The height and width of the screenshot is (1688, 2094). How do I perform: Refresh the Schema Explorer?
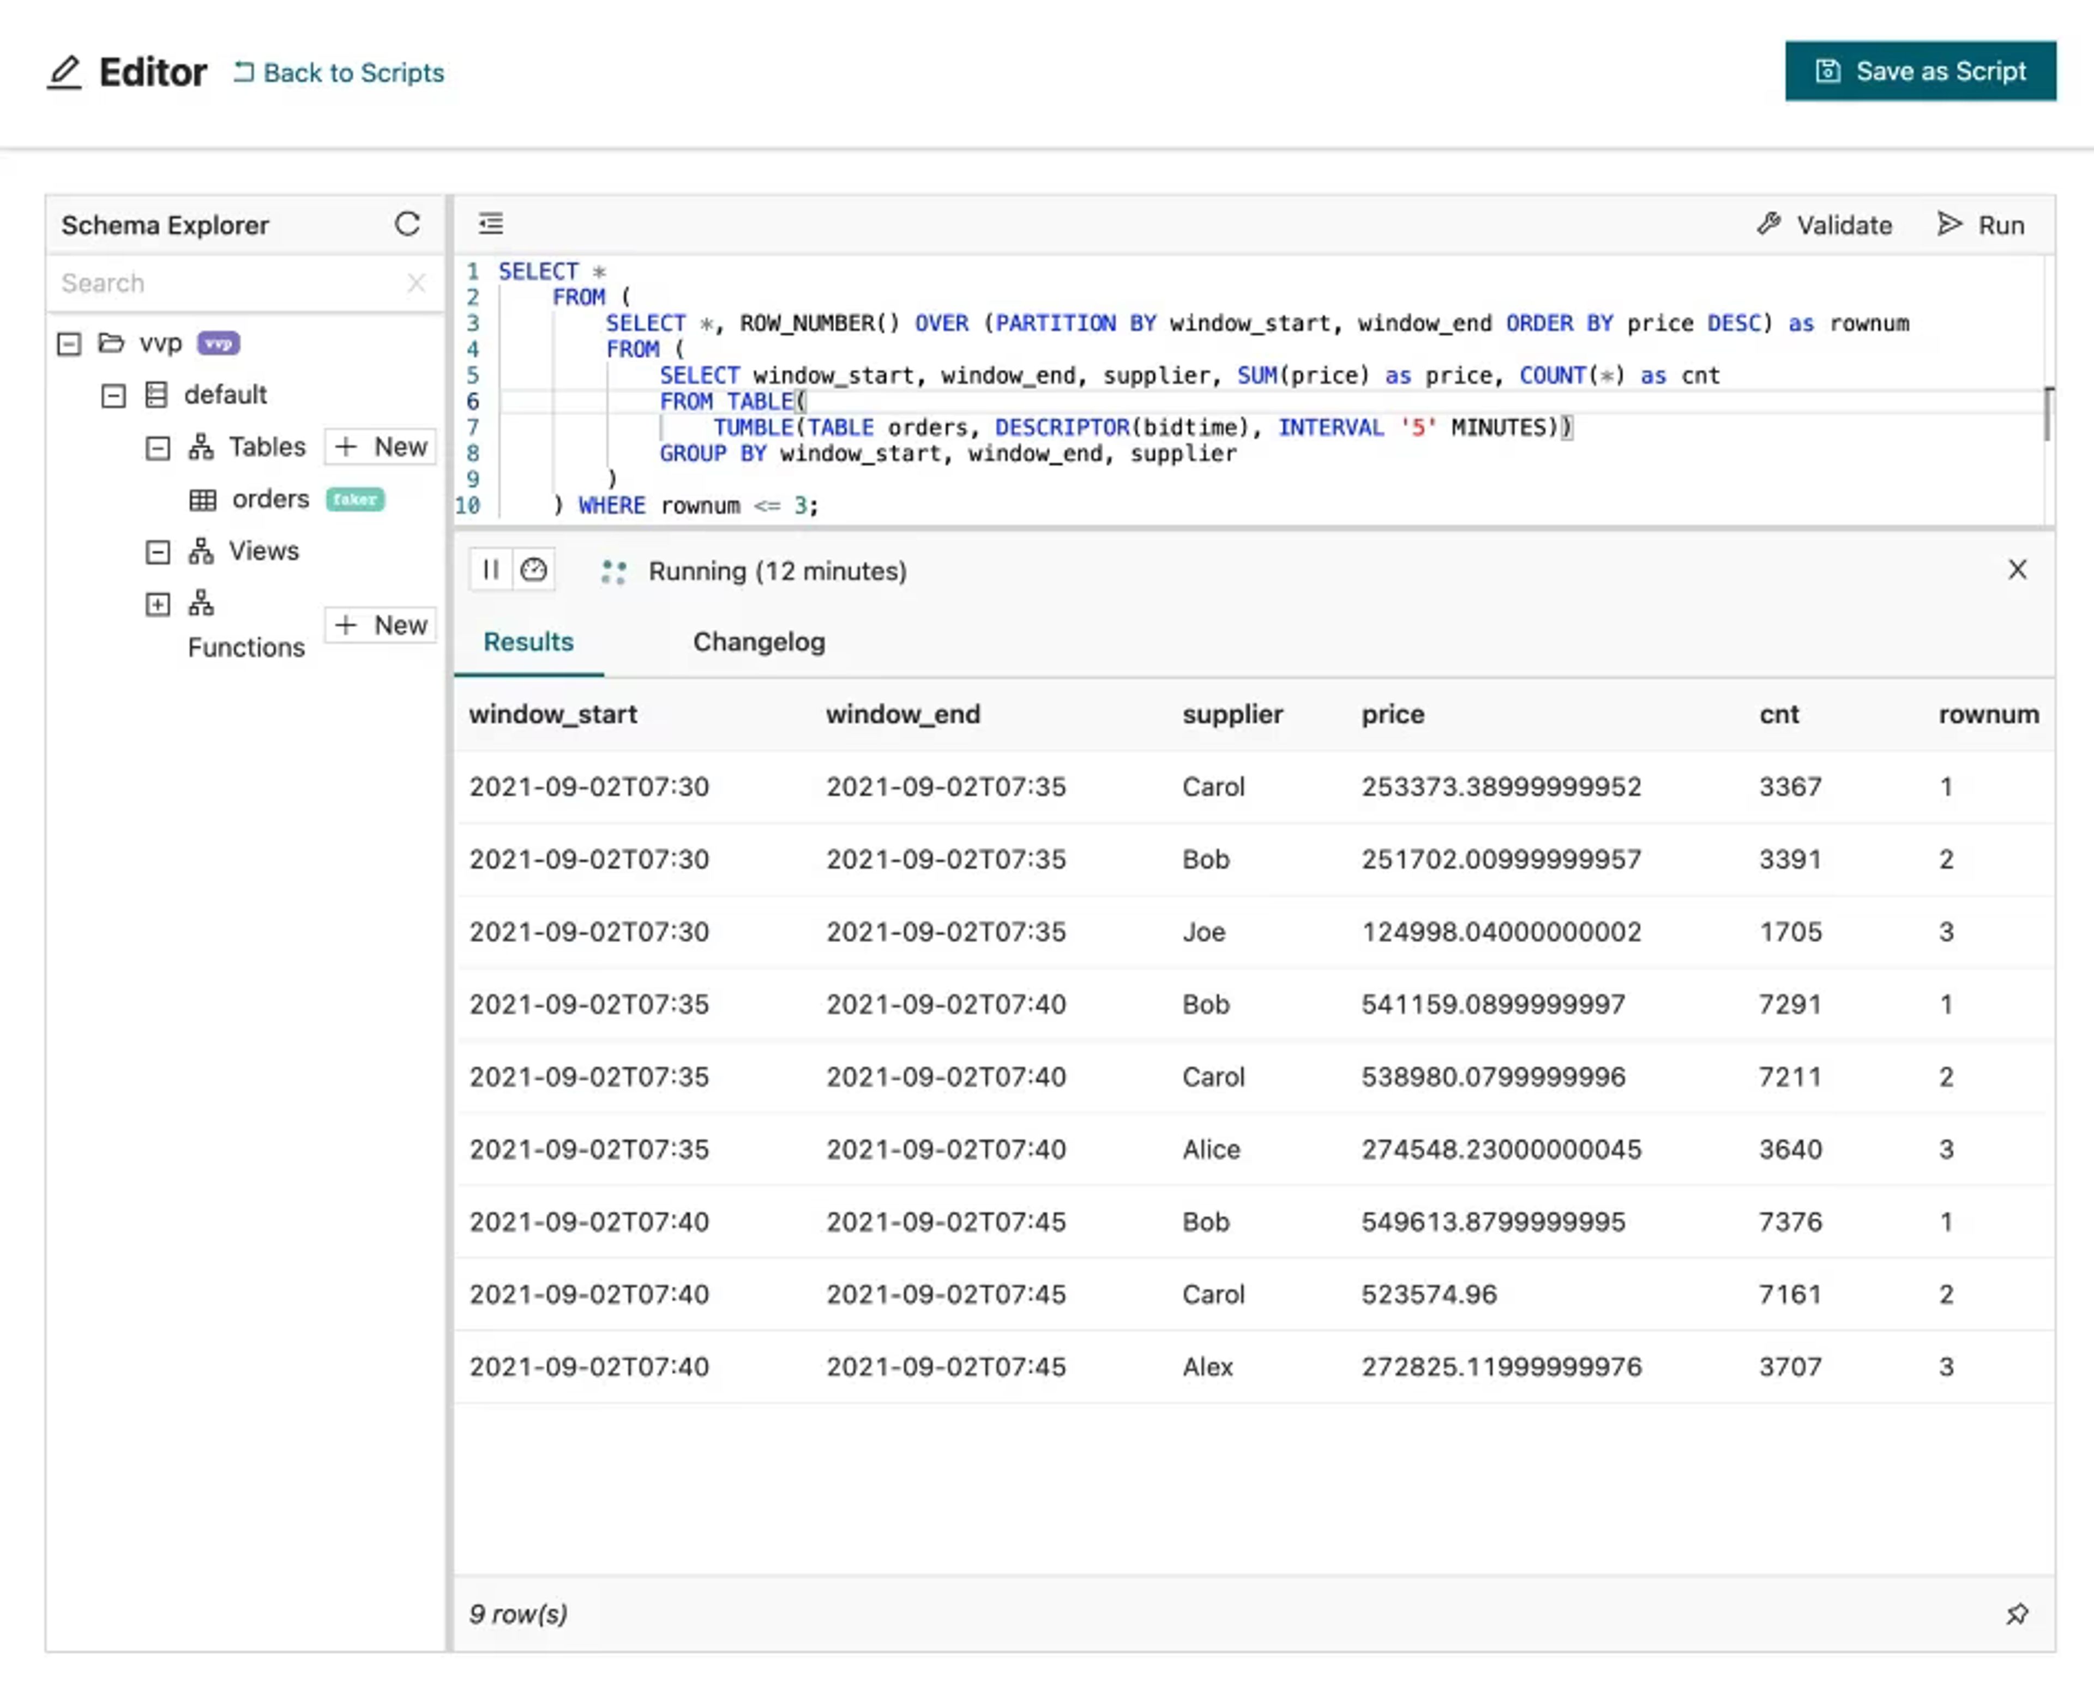(x=407, y=225)
